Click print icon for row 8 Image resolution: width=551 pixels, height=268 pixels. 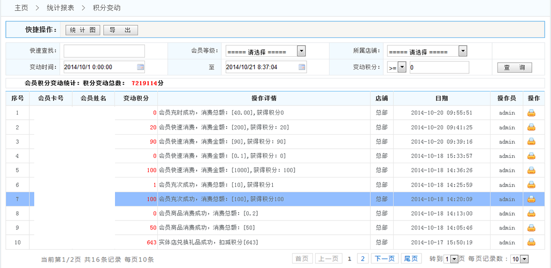click(x=531, y=213)
